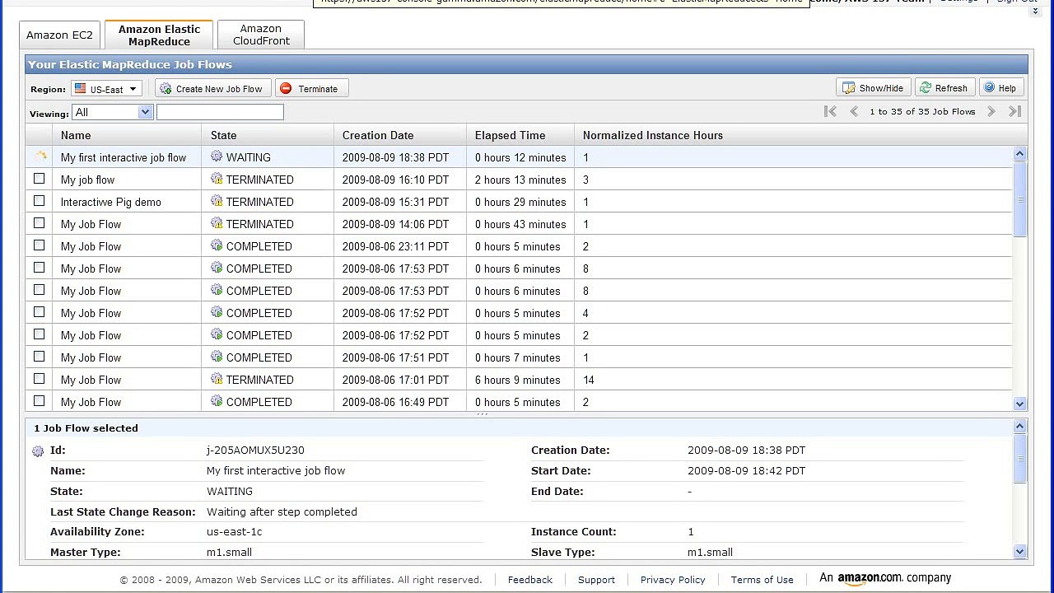Open the Feedback link in the footer
The height and width of the screenshot is (593, 1054).
(530, 580)
